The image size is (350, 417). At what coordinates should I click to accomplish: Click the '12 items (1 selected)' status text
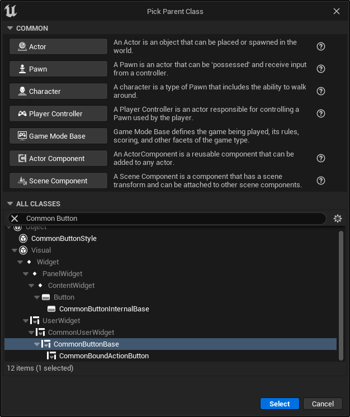pos(40,368)
